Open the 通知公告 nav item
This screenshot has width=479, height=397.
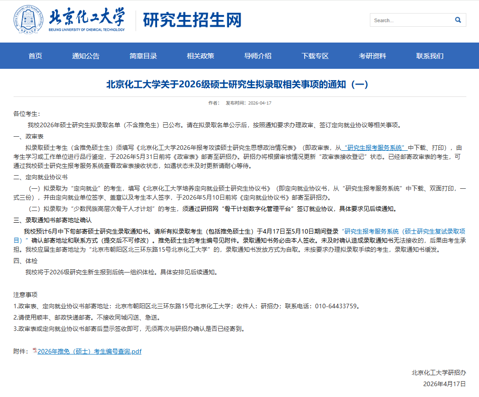coord(86,56)
